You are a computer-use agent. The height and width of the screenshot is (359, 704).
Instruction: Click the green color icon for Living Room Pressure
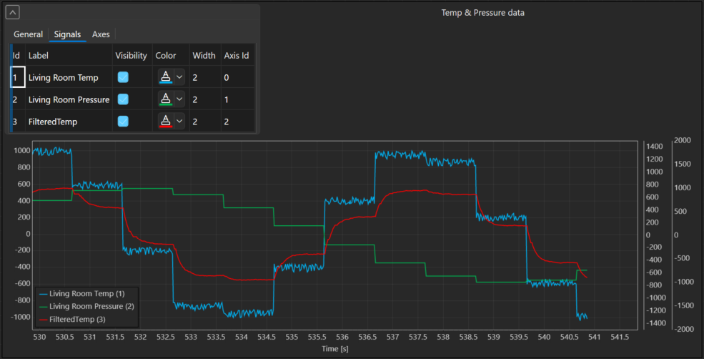click(x=166, y=99)
